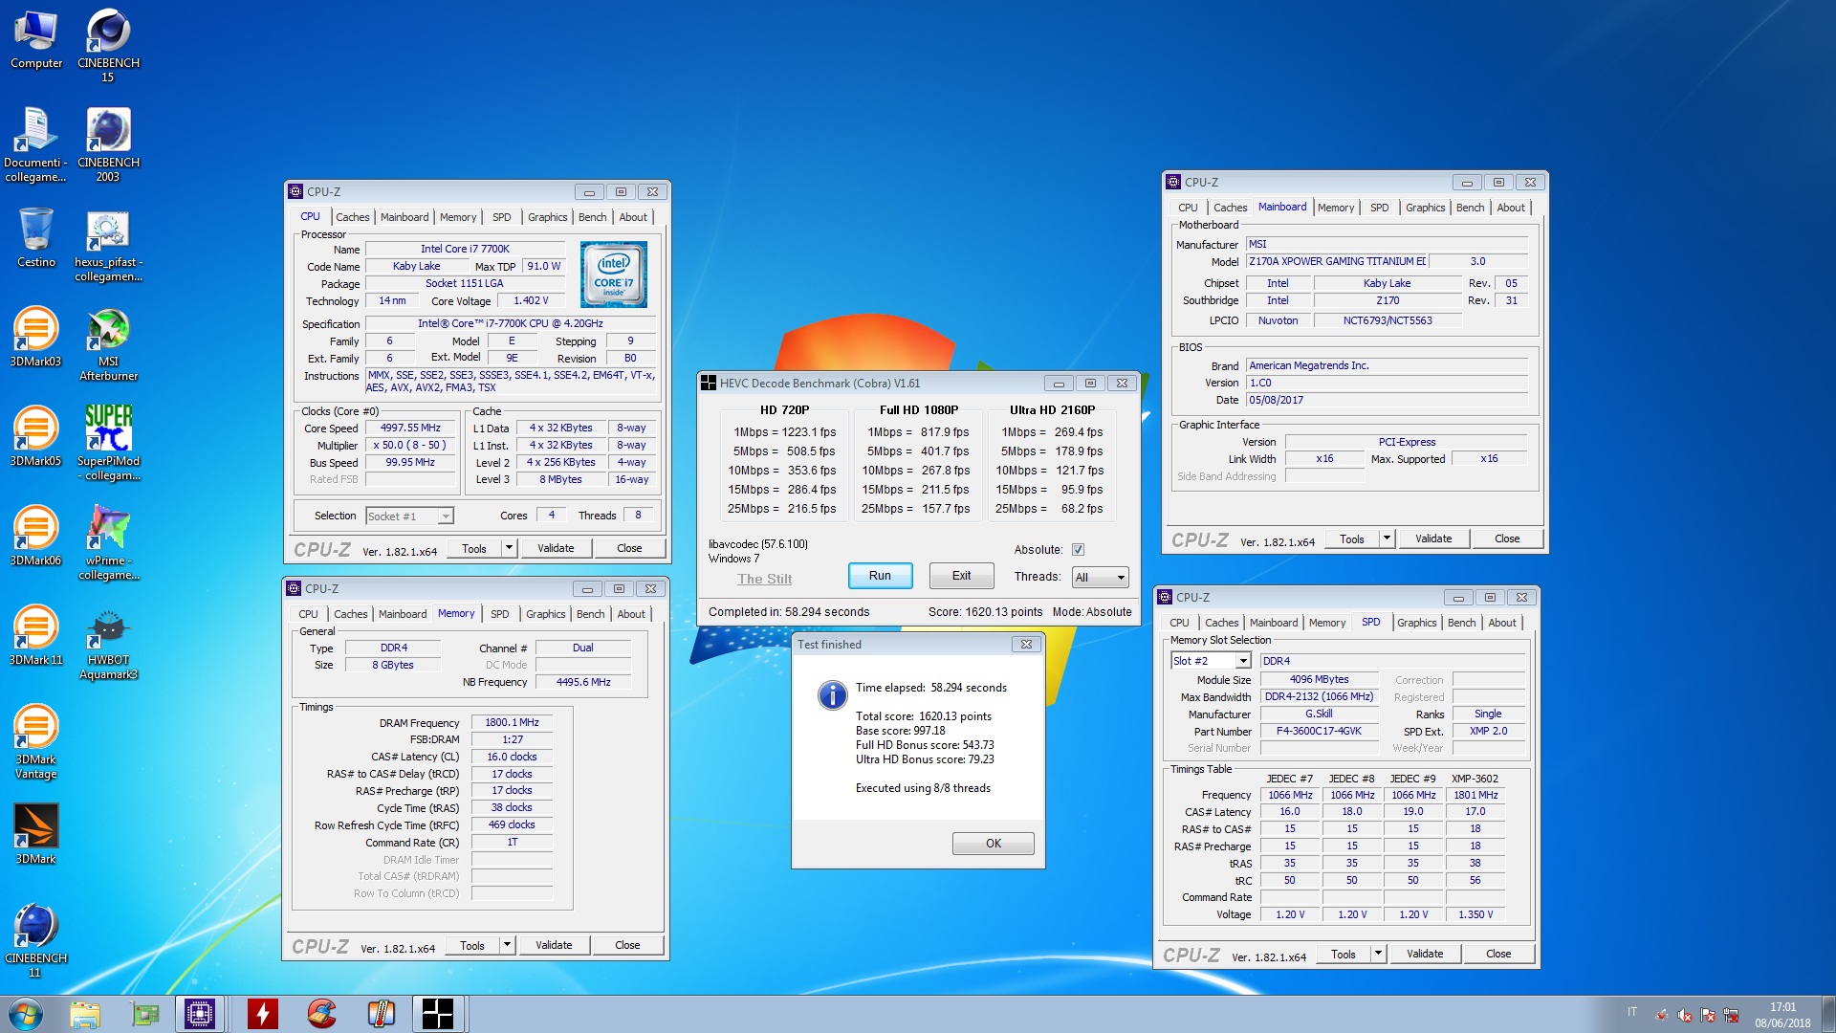This screenshot has height=1033, width=1836.
Task: Toggle the Absolute checkbox
Action: tap(1078, 549)
